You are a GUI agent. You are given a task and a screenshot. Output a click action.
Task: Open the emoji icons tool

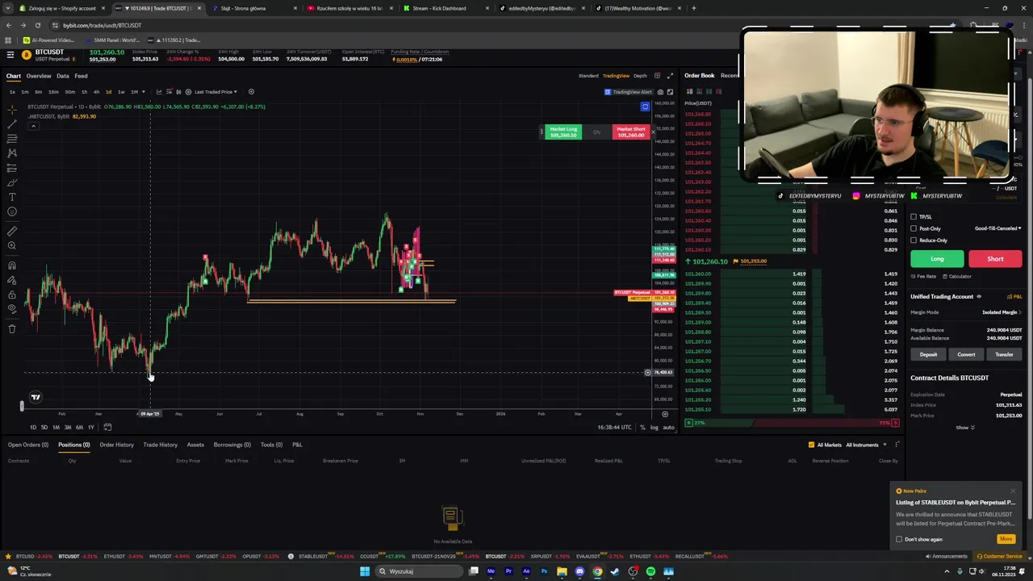tap(12, 211)
